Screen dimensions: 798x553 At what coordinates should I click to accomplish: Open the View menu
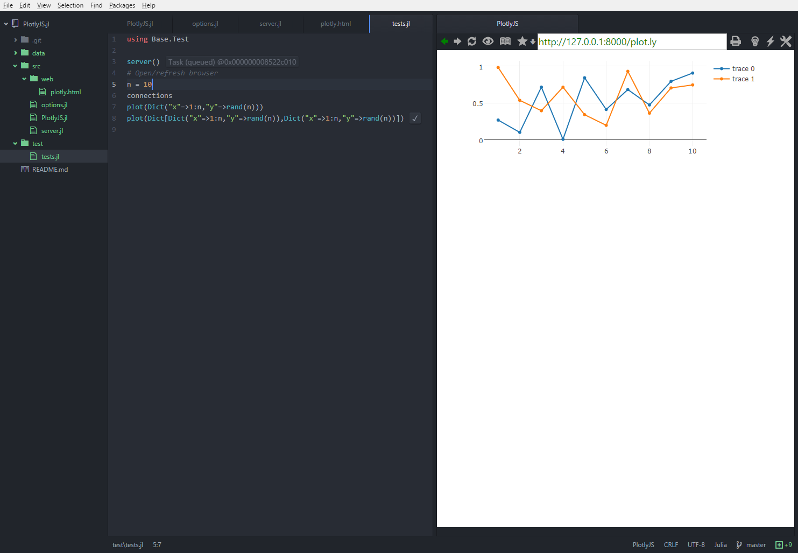(x=44, y=5)
